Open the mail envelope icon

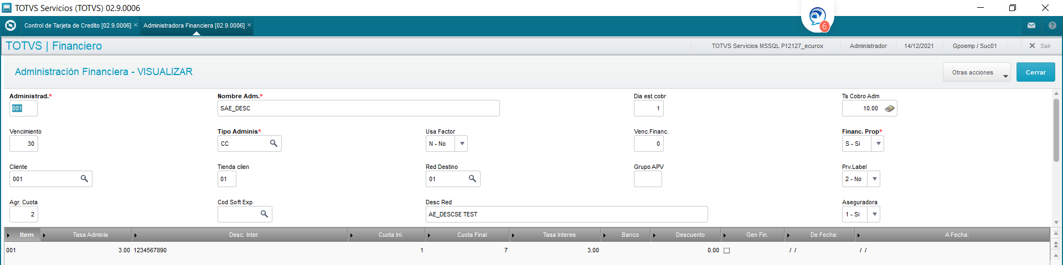point(1031,25)
